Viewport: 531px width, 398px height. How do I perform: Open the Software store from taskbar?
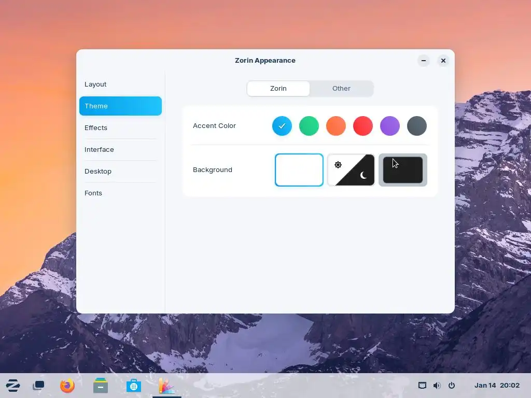point(134,386)
